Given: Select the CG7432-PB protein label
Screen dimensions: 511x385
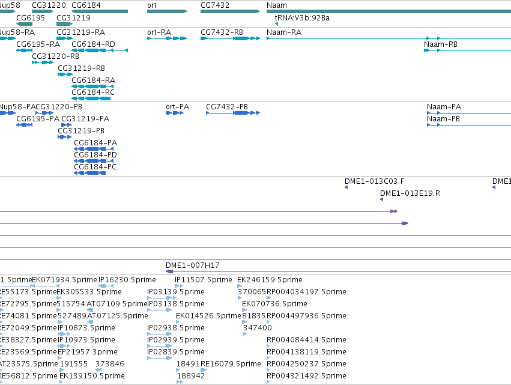Looking at the screenshot, I should click(x=227, y=106).
